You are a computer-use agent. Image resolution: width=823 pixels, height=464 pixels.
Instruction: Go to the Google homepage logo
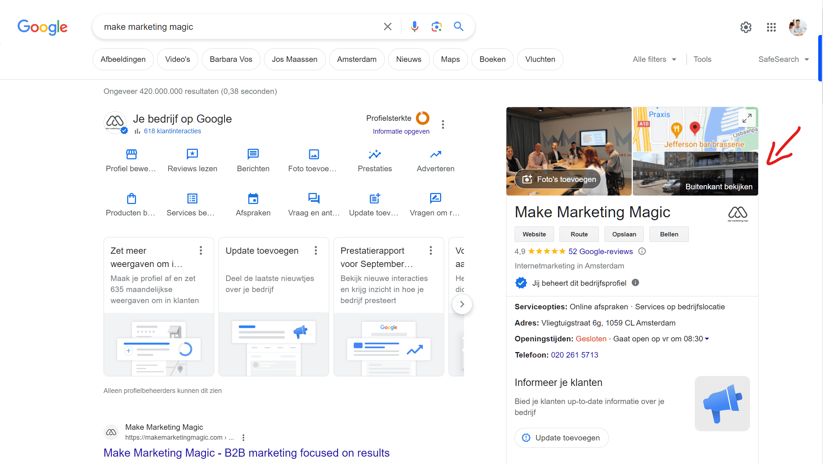point(43,27)
